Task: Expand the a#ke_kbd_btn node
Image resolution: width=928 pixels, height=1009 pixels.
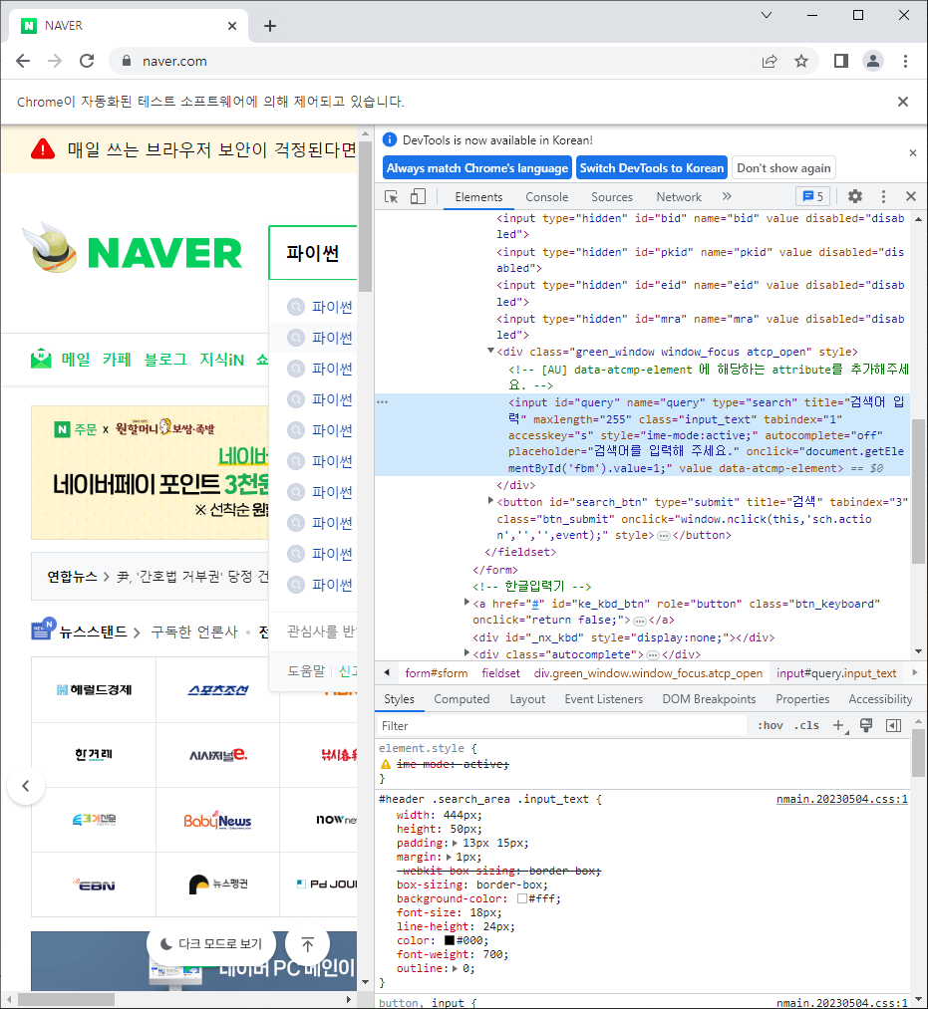Action: pos(466,602)
